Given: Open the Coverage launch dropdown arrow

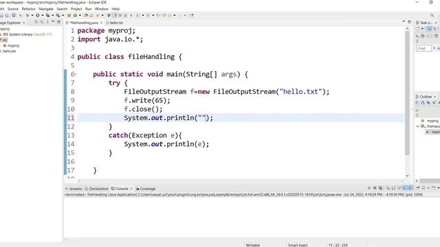Looking at the screenshot, I should point(52,15).
